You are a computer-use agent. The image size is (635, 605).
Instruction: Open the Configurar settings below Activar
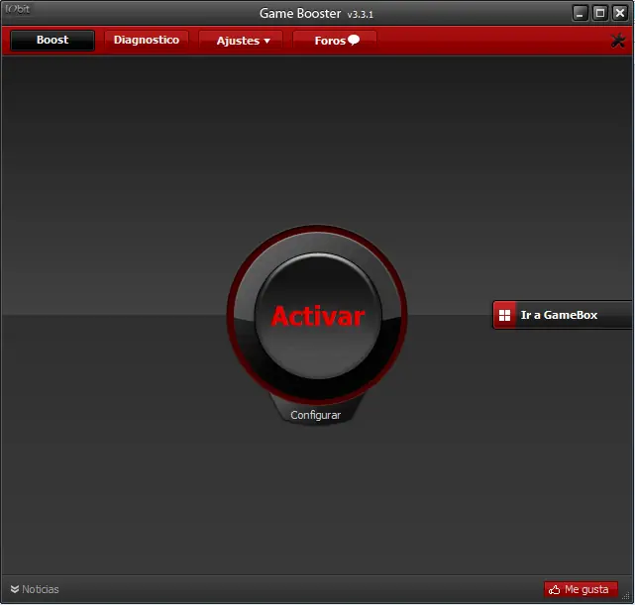pyautogui.click(x=315, y=415)
